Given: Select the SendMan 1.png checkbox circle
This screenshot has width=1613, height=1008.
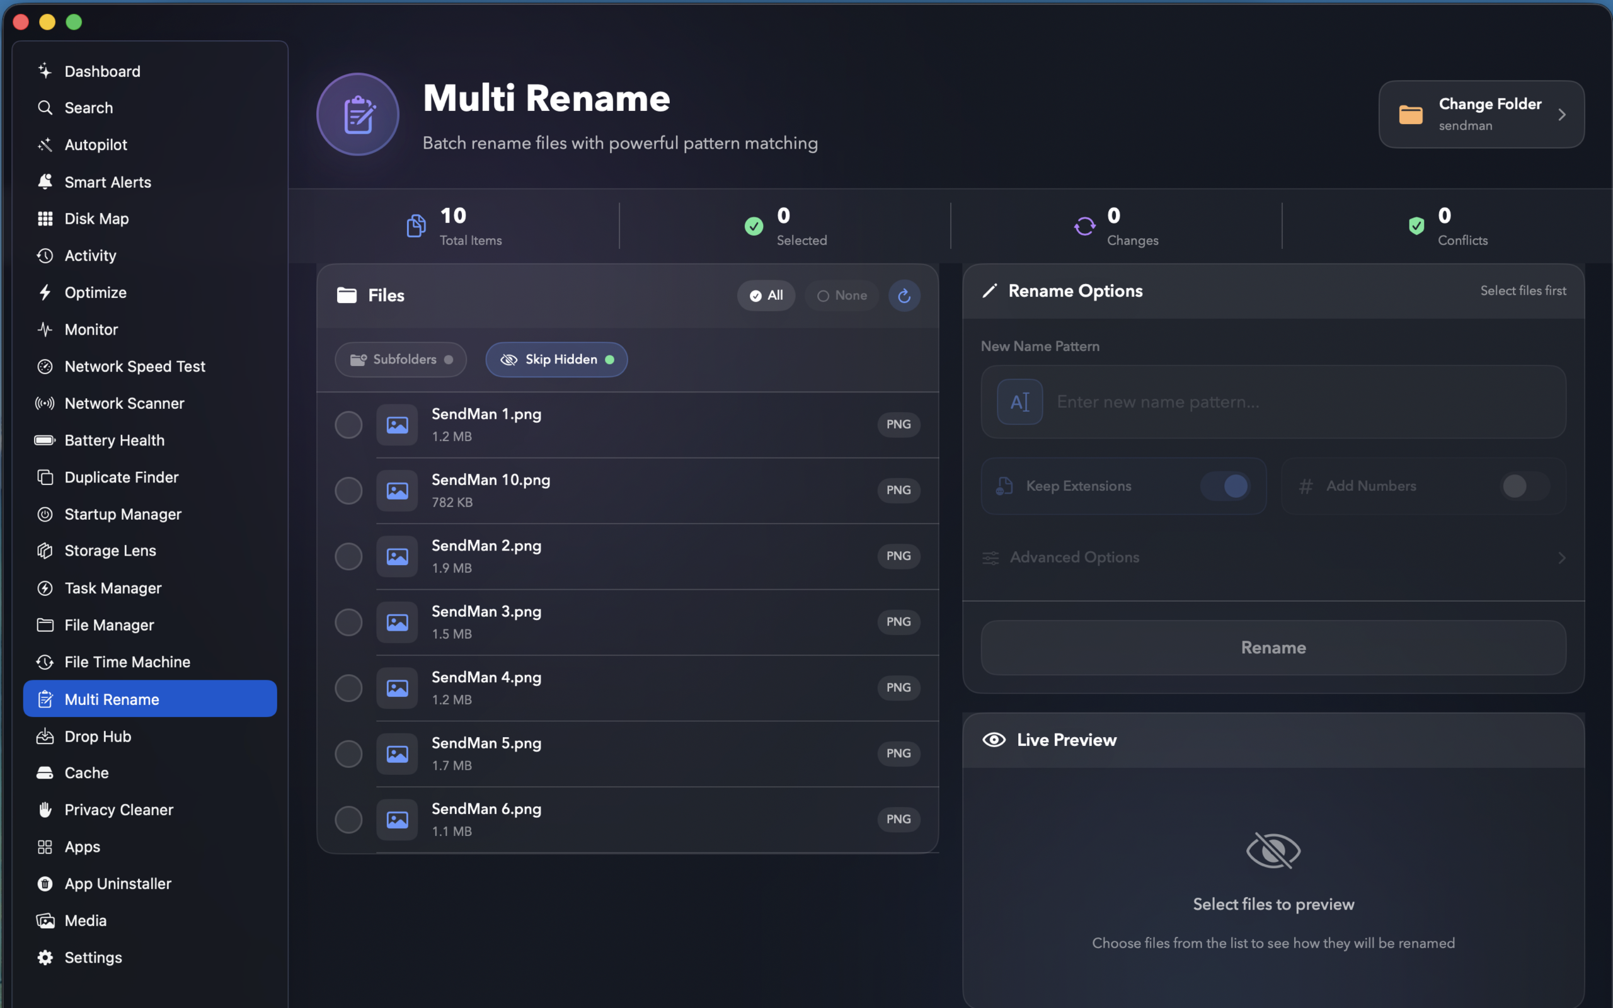Looking at the screenshot, I should (x=348, y=425).
